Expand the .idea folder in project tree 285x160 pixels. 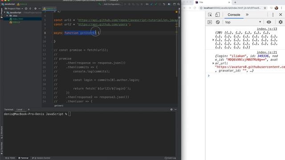pyautogui.click(x=7, y=16)
